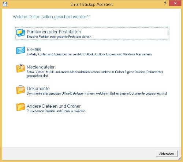Click description about gängigen Office-Dateitypen
183x162 pixels.
[x=97, y=93]
